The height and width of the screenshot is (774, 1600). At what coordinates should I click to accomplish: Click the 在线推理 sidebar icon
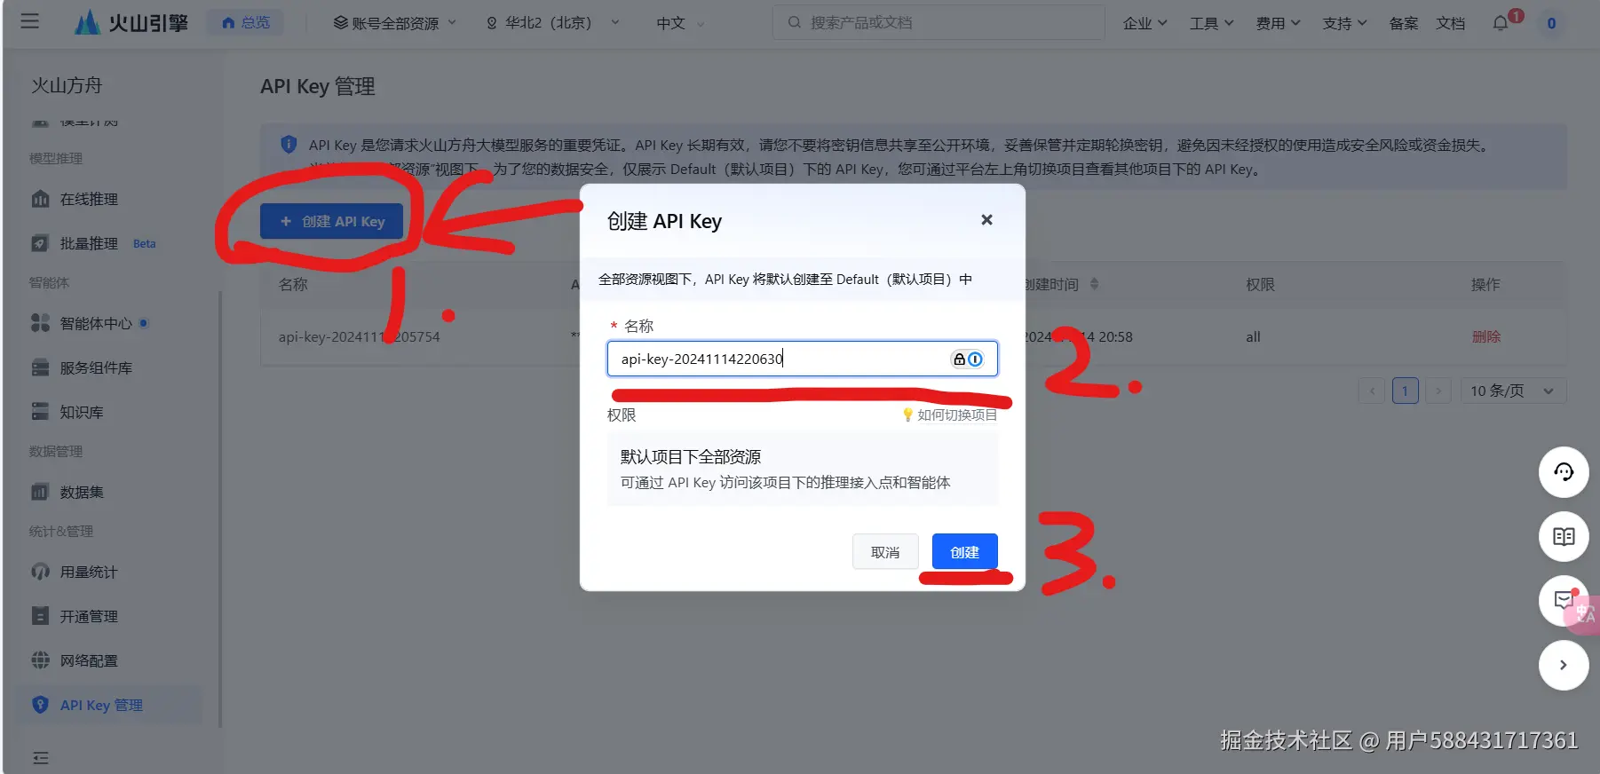tap(40, 199)
